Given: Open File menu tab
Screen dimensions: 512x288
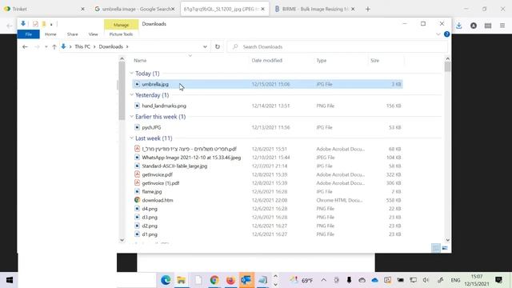Looking at the screenshot, I should tap(29, 34).
